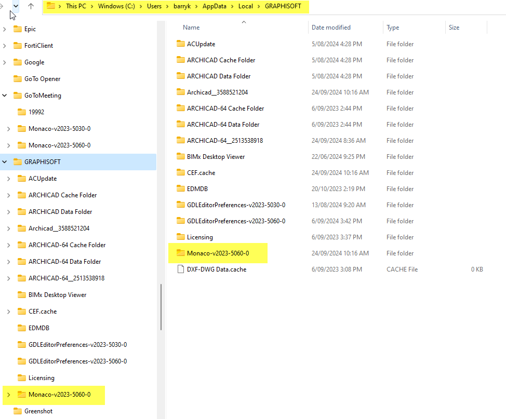Image resolution: width=506 pixels, height=419 pixels.
Task: Select GoToMeeting label in navigation tree
Action: [43, 96]
